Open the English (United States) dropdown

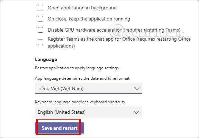(x=89, y=112)
